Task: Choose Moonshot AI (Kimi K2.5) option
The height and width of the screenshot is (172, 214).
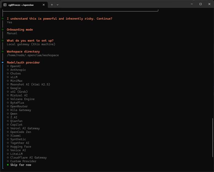Action: point(30,84)
